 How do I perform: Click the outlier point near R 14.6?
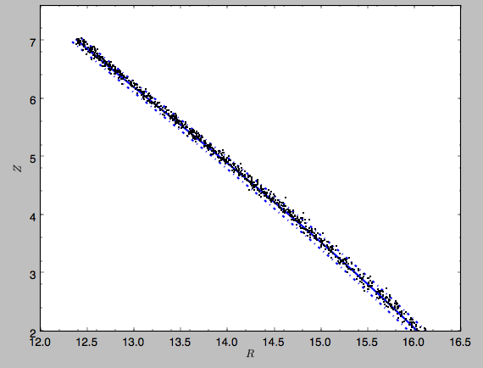pos(286,198)
